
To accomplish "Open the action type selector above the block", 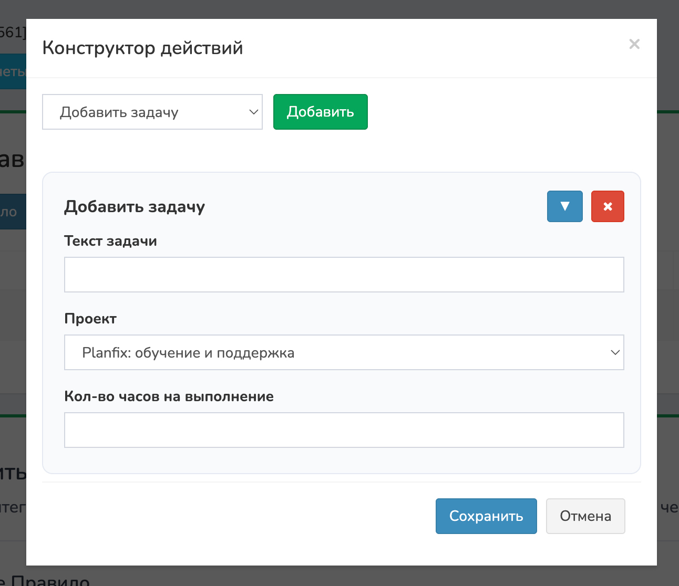I will tap(152, 112).
